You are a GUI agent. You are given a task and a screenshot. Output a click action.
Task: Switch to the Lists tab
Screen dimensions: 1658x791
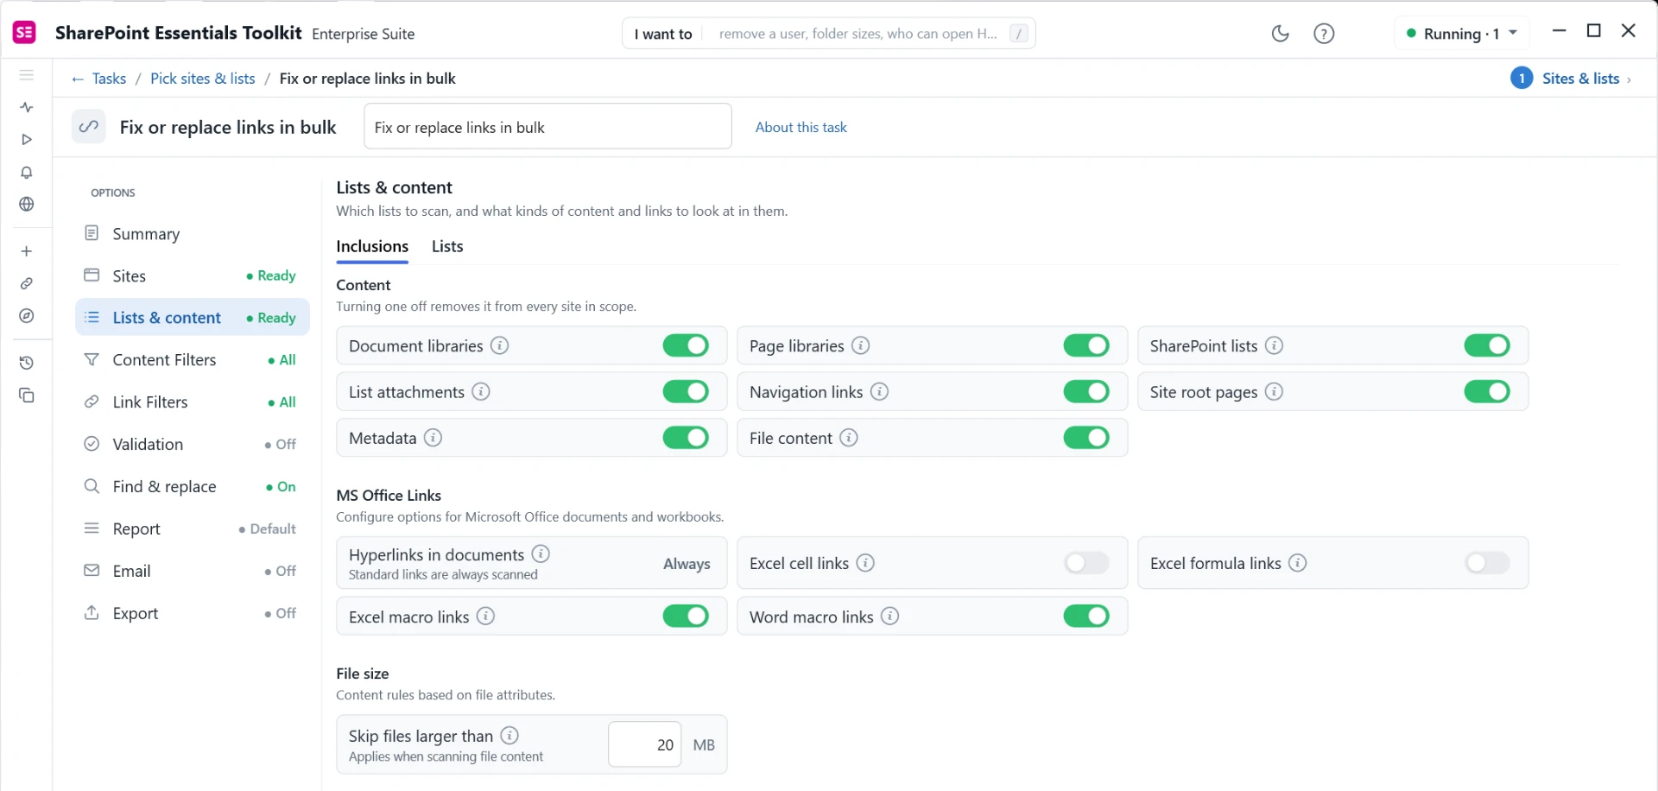[447, 247]
